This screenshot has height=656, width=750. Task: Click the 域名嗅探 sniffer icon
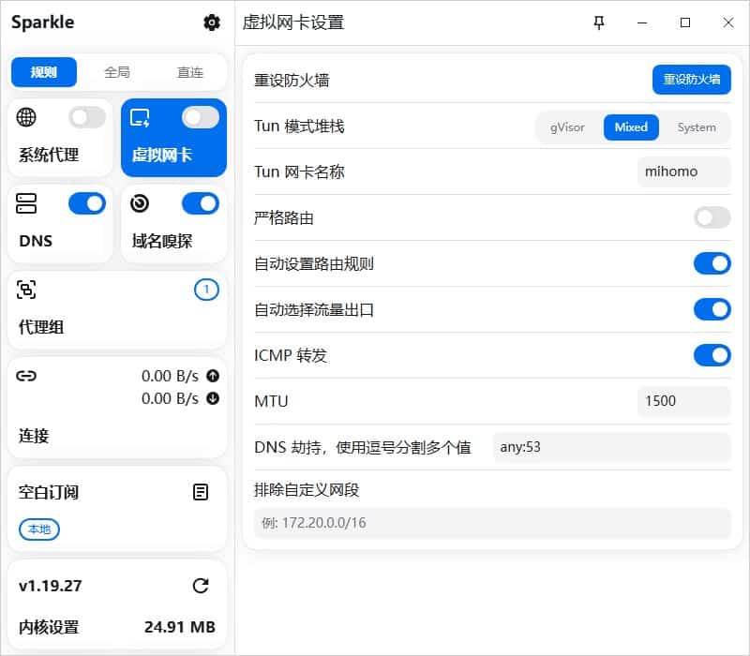pyautogui.click(x=139, y=203)
